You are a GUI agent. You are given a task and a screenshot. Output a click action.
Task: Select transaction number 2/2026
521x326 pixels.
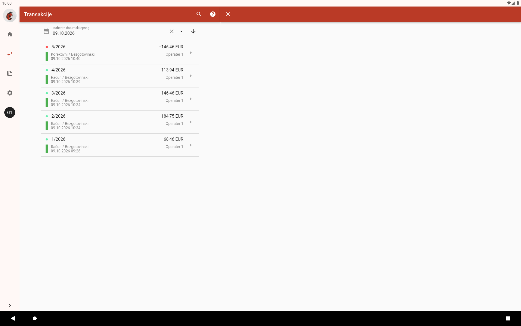pos(58,116)
